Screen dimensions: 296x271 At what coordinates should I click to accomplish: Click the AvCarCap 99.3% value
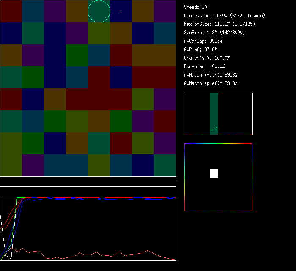point(203,41)
